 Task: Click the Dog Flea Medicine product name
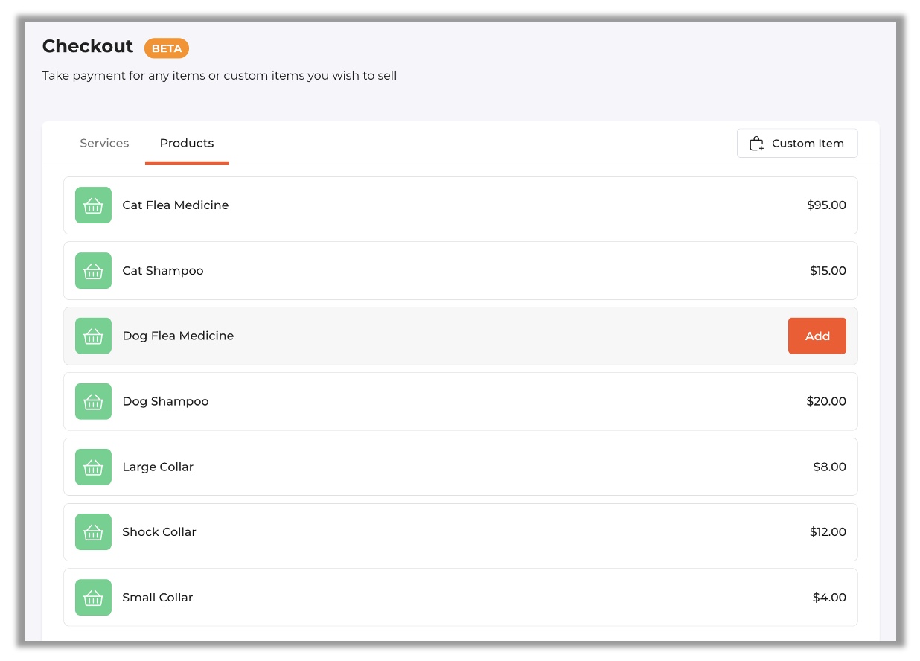[178, 336]
